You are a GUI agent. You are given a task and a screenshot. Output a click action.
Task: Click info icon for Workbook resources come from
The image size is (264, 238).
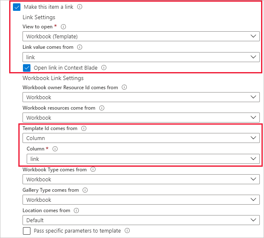tap(102, 108)
